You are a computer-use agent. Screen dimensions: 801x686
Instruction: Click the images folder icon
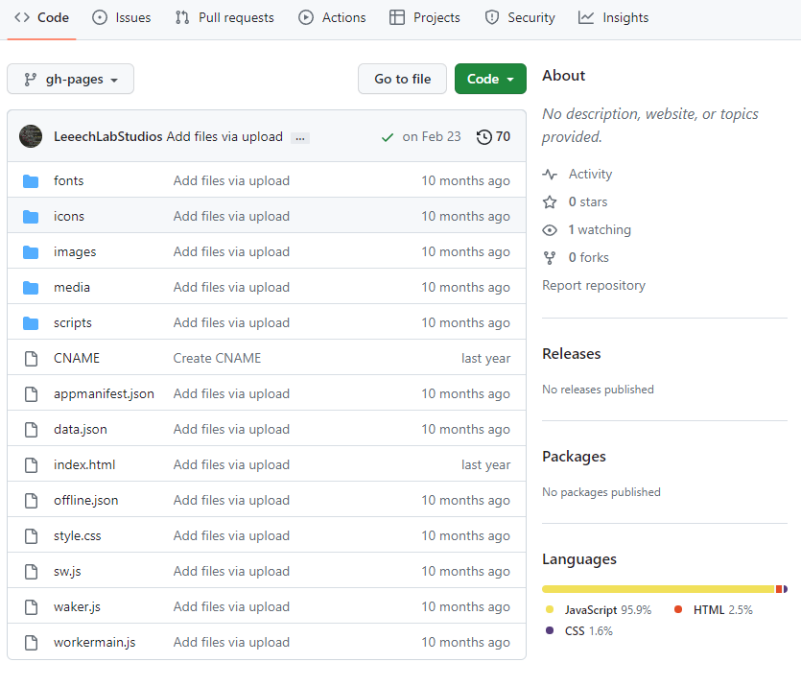[31, 251]
